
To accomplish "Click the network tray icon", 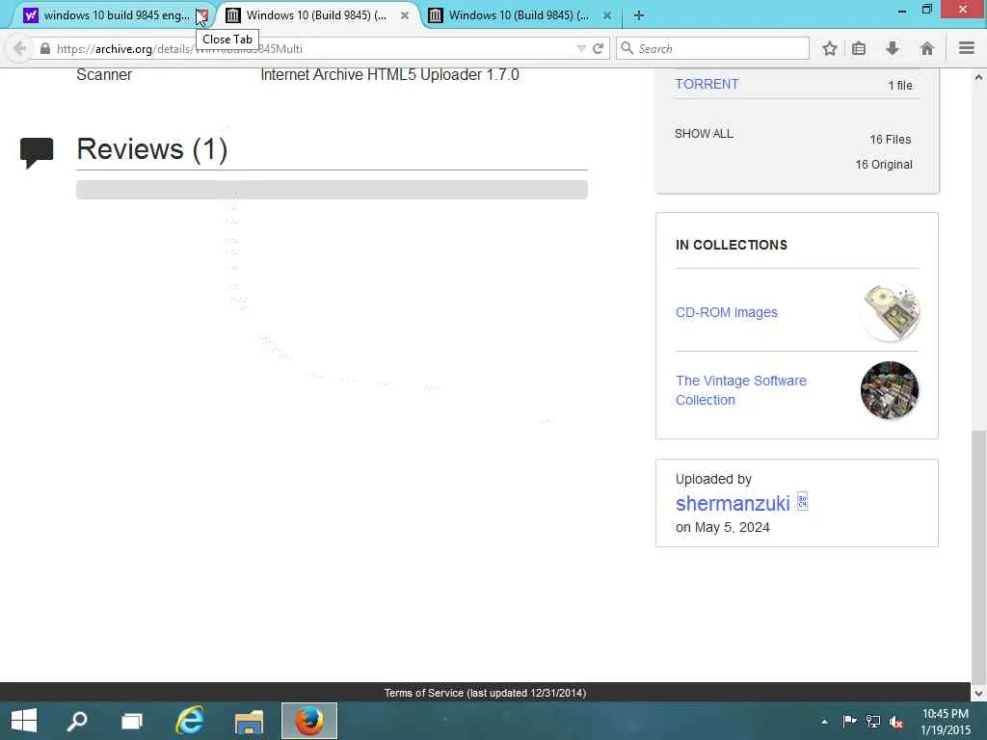I will click(873, 721).
